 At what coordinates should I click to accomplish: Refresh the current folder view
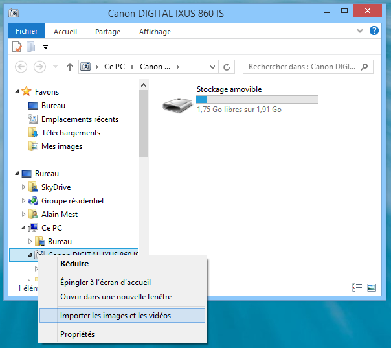[227, 67]
